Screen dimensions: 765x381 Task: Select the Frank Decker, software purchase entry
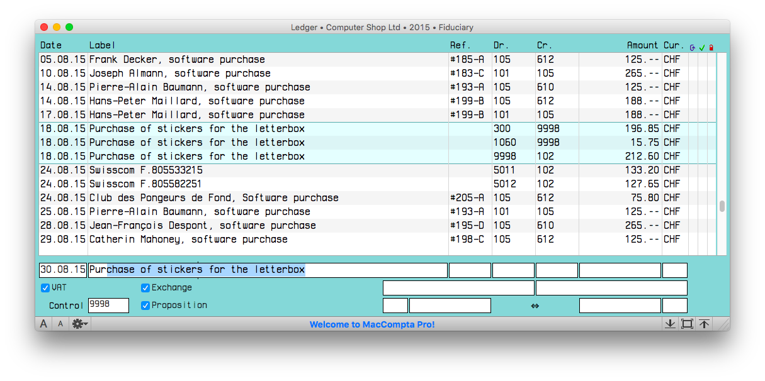[x=378, y=60]
